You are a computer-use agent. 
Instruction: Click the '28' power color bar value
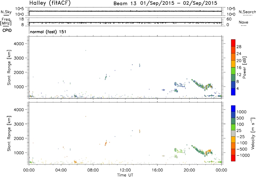point(239,47)
